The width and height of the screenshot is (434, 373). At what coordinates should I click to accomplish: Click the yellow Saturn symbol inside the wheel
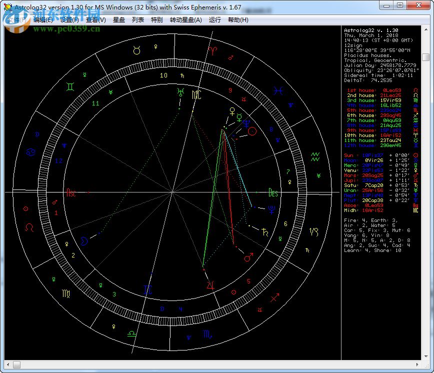click(264, 231)
